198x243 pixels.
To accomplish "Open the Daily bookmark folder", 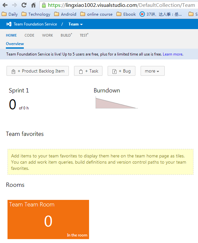I will [x=10, y=14].
